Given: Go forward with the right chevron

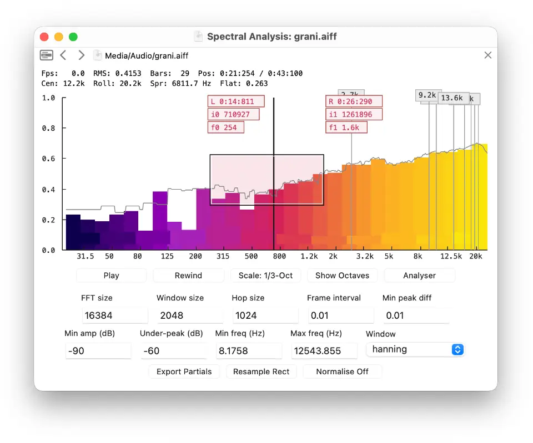Looking at the screenshot, I should coord(81,55).
